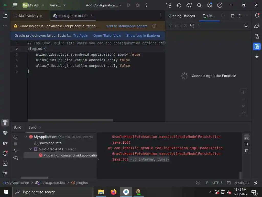The image size is (262, 197).
Task: Open the Version Control git icon
Action: click(x=5, y=174)
